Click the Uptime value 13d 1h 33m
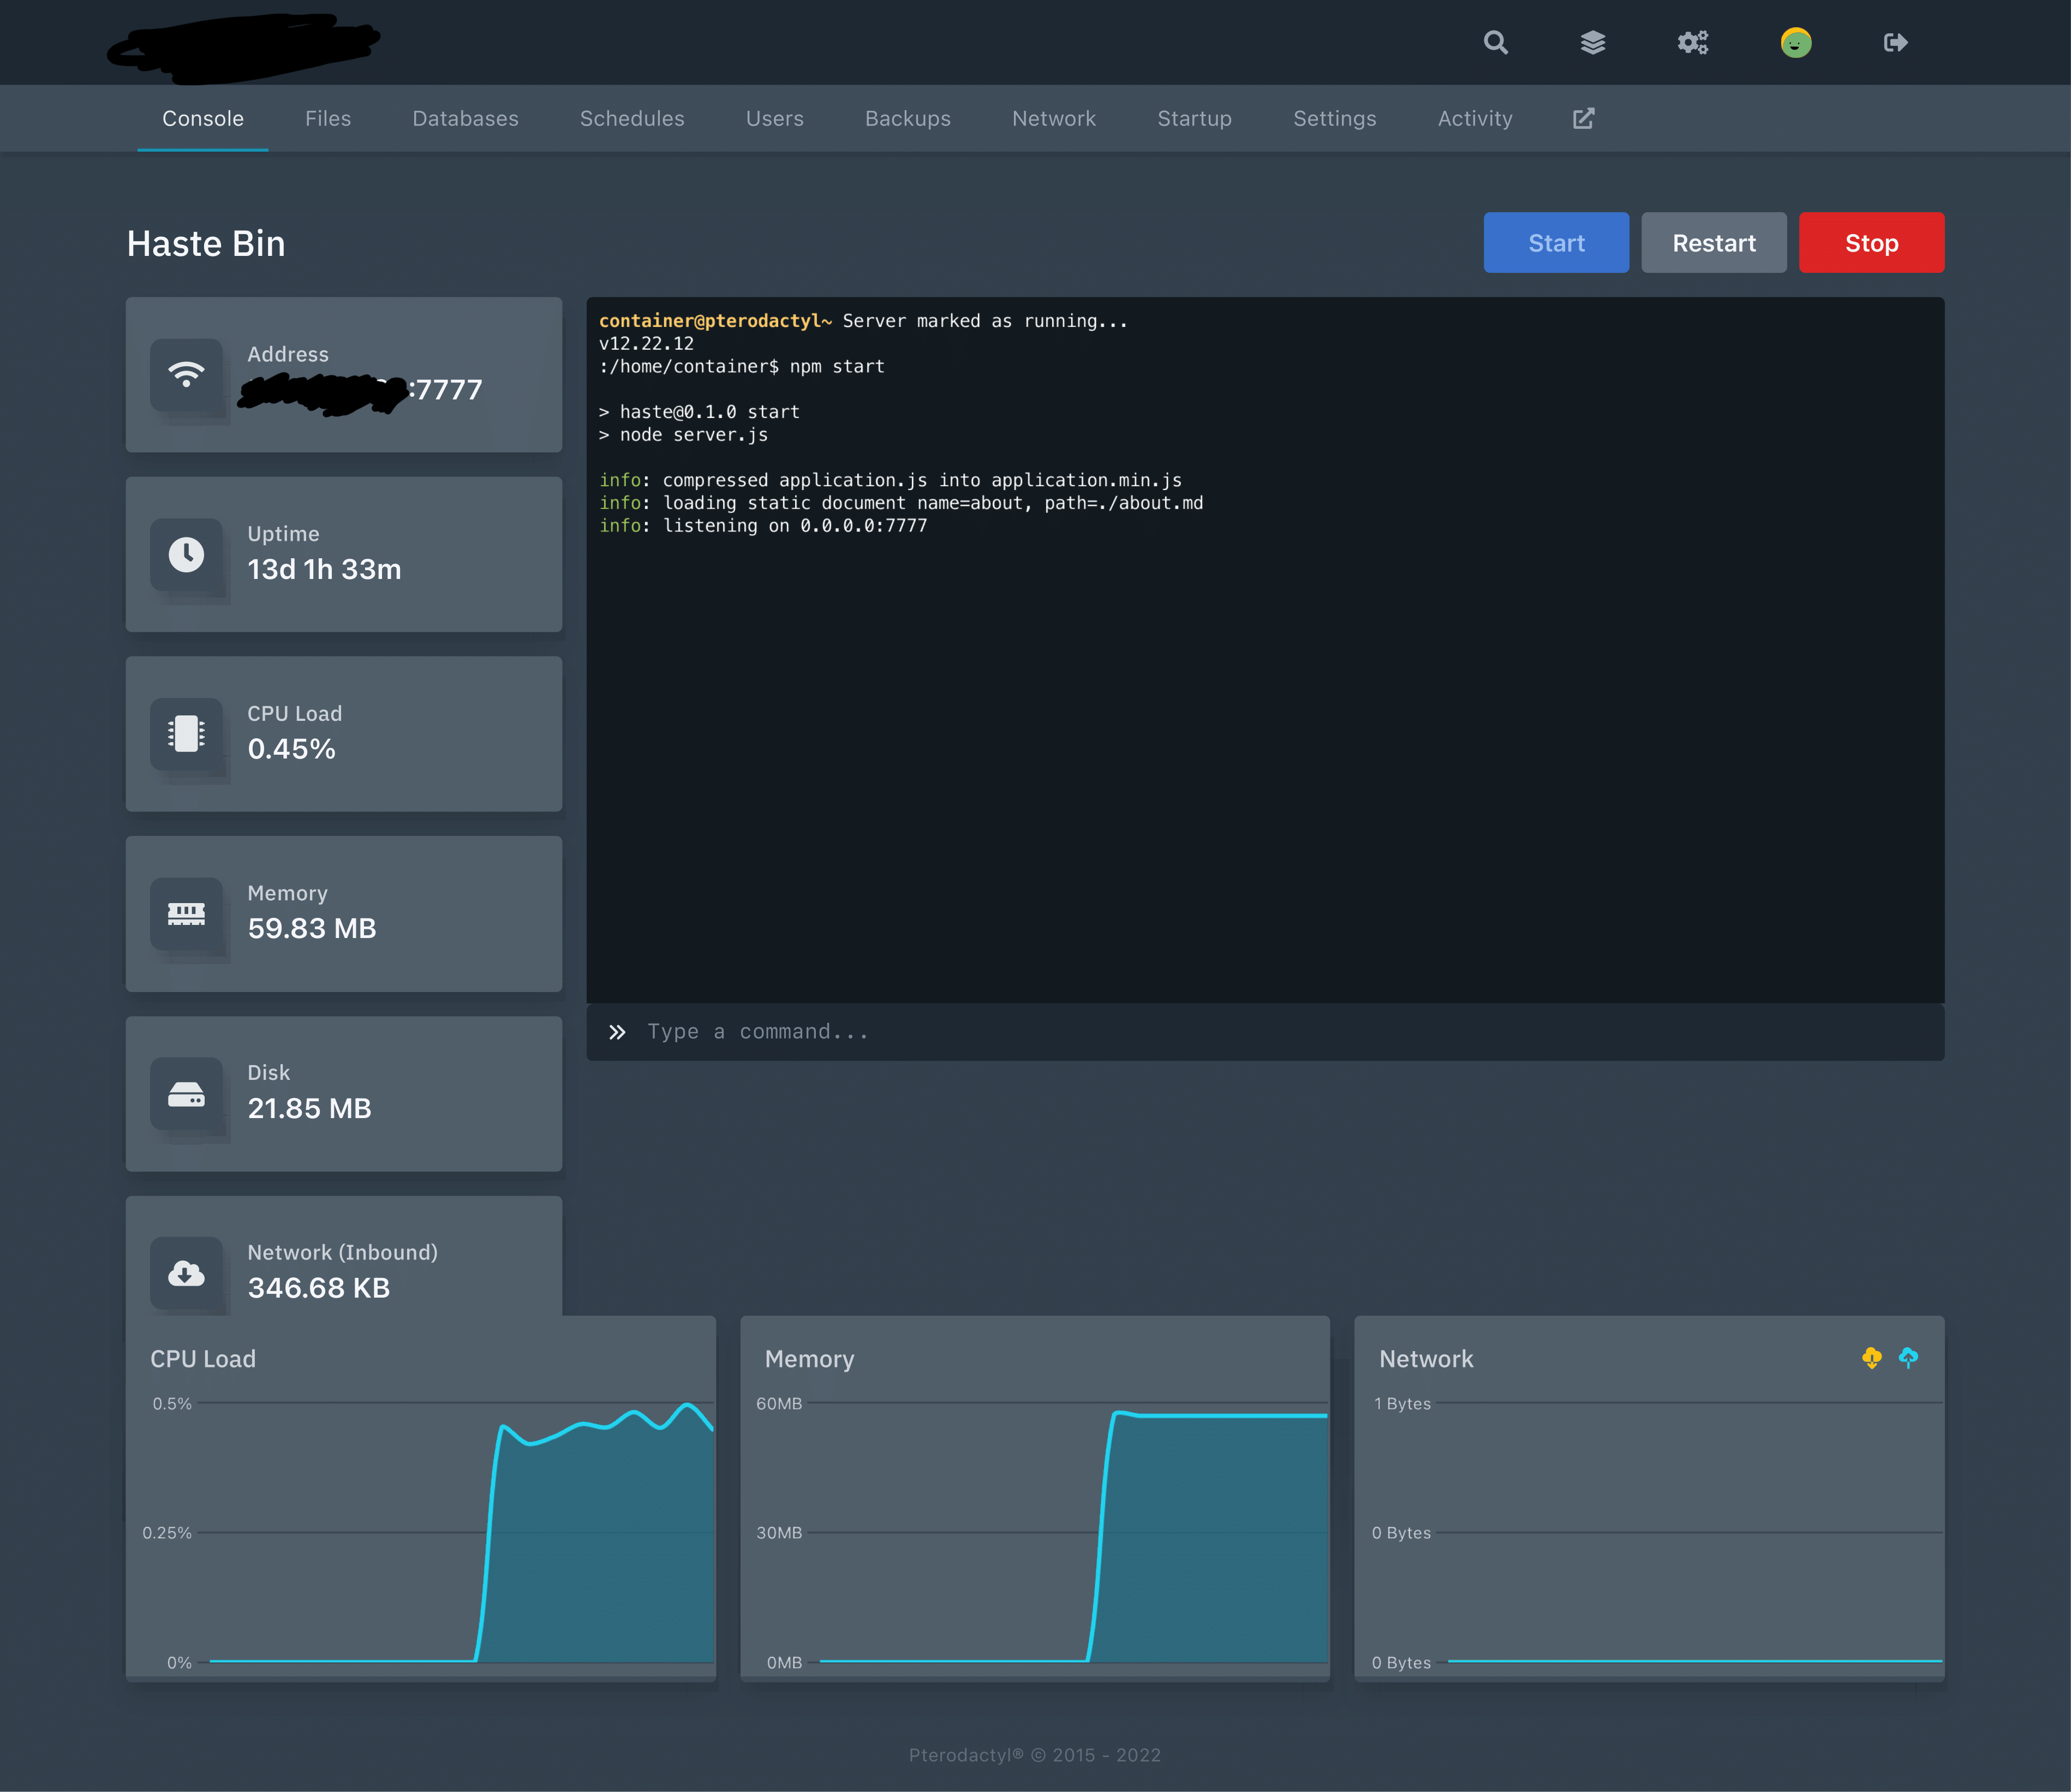The width and height of the screenshot is (2071, 1792). coord(324,569)
